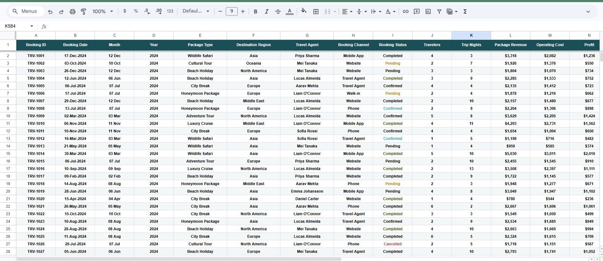
Task: Toggle strikethrough formatting
Action: (x=278, y=12)
